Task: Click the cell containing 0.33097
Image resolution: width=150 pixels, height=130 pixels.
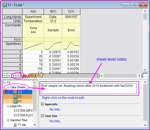Action: [53, 56]
